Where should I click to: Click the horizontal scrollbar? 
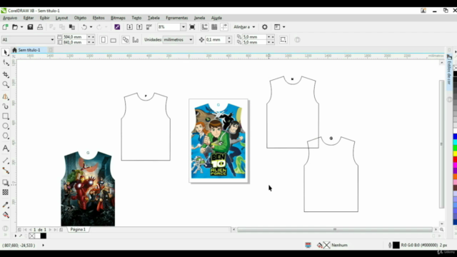(335, 230)
